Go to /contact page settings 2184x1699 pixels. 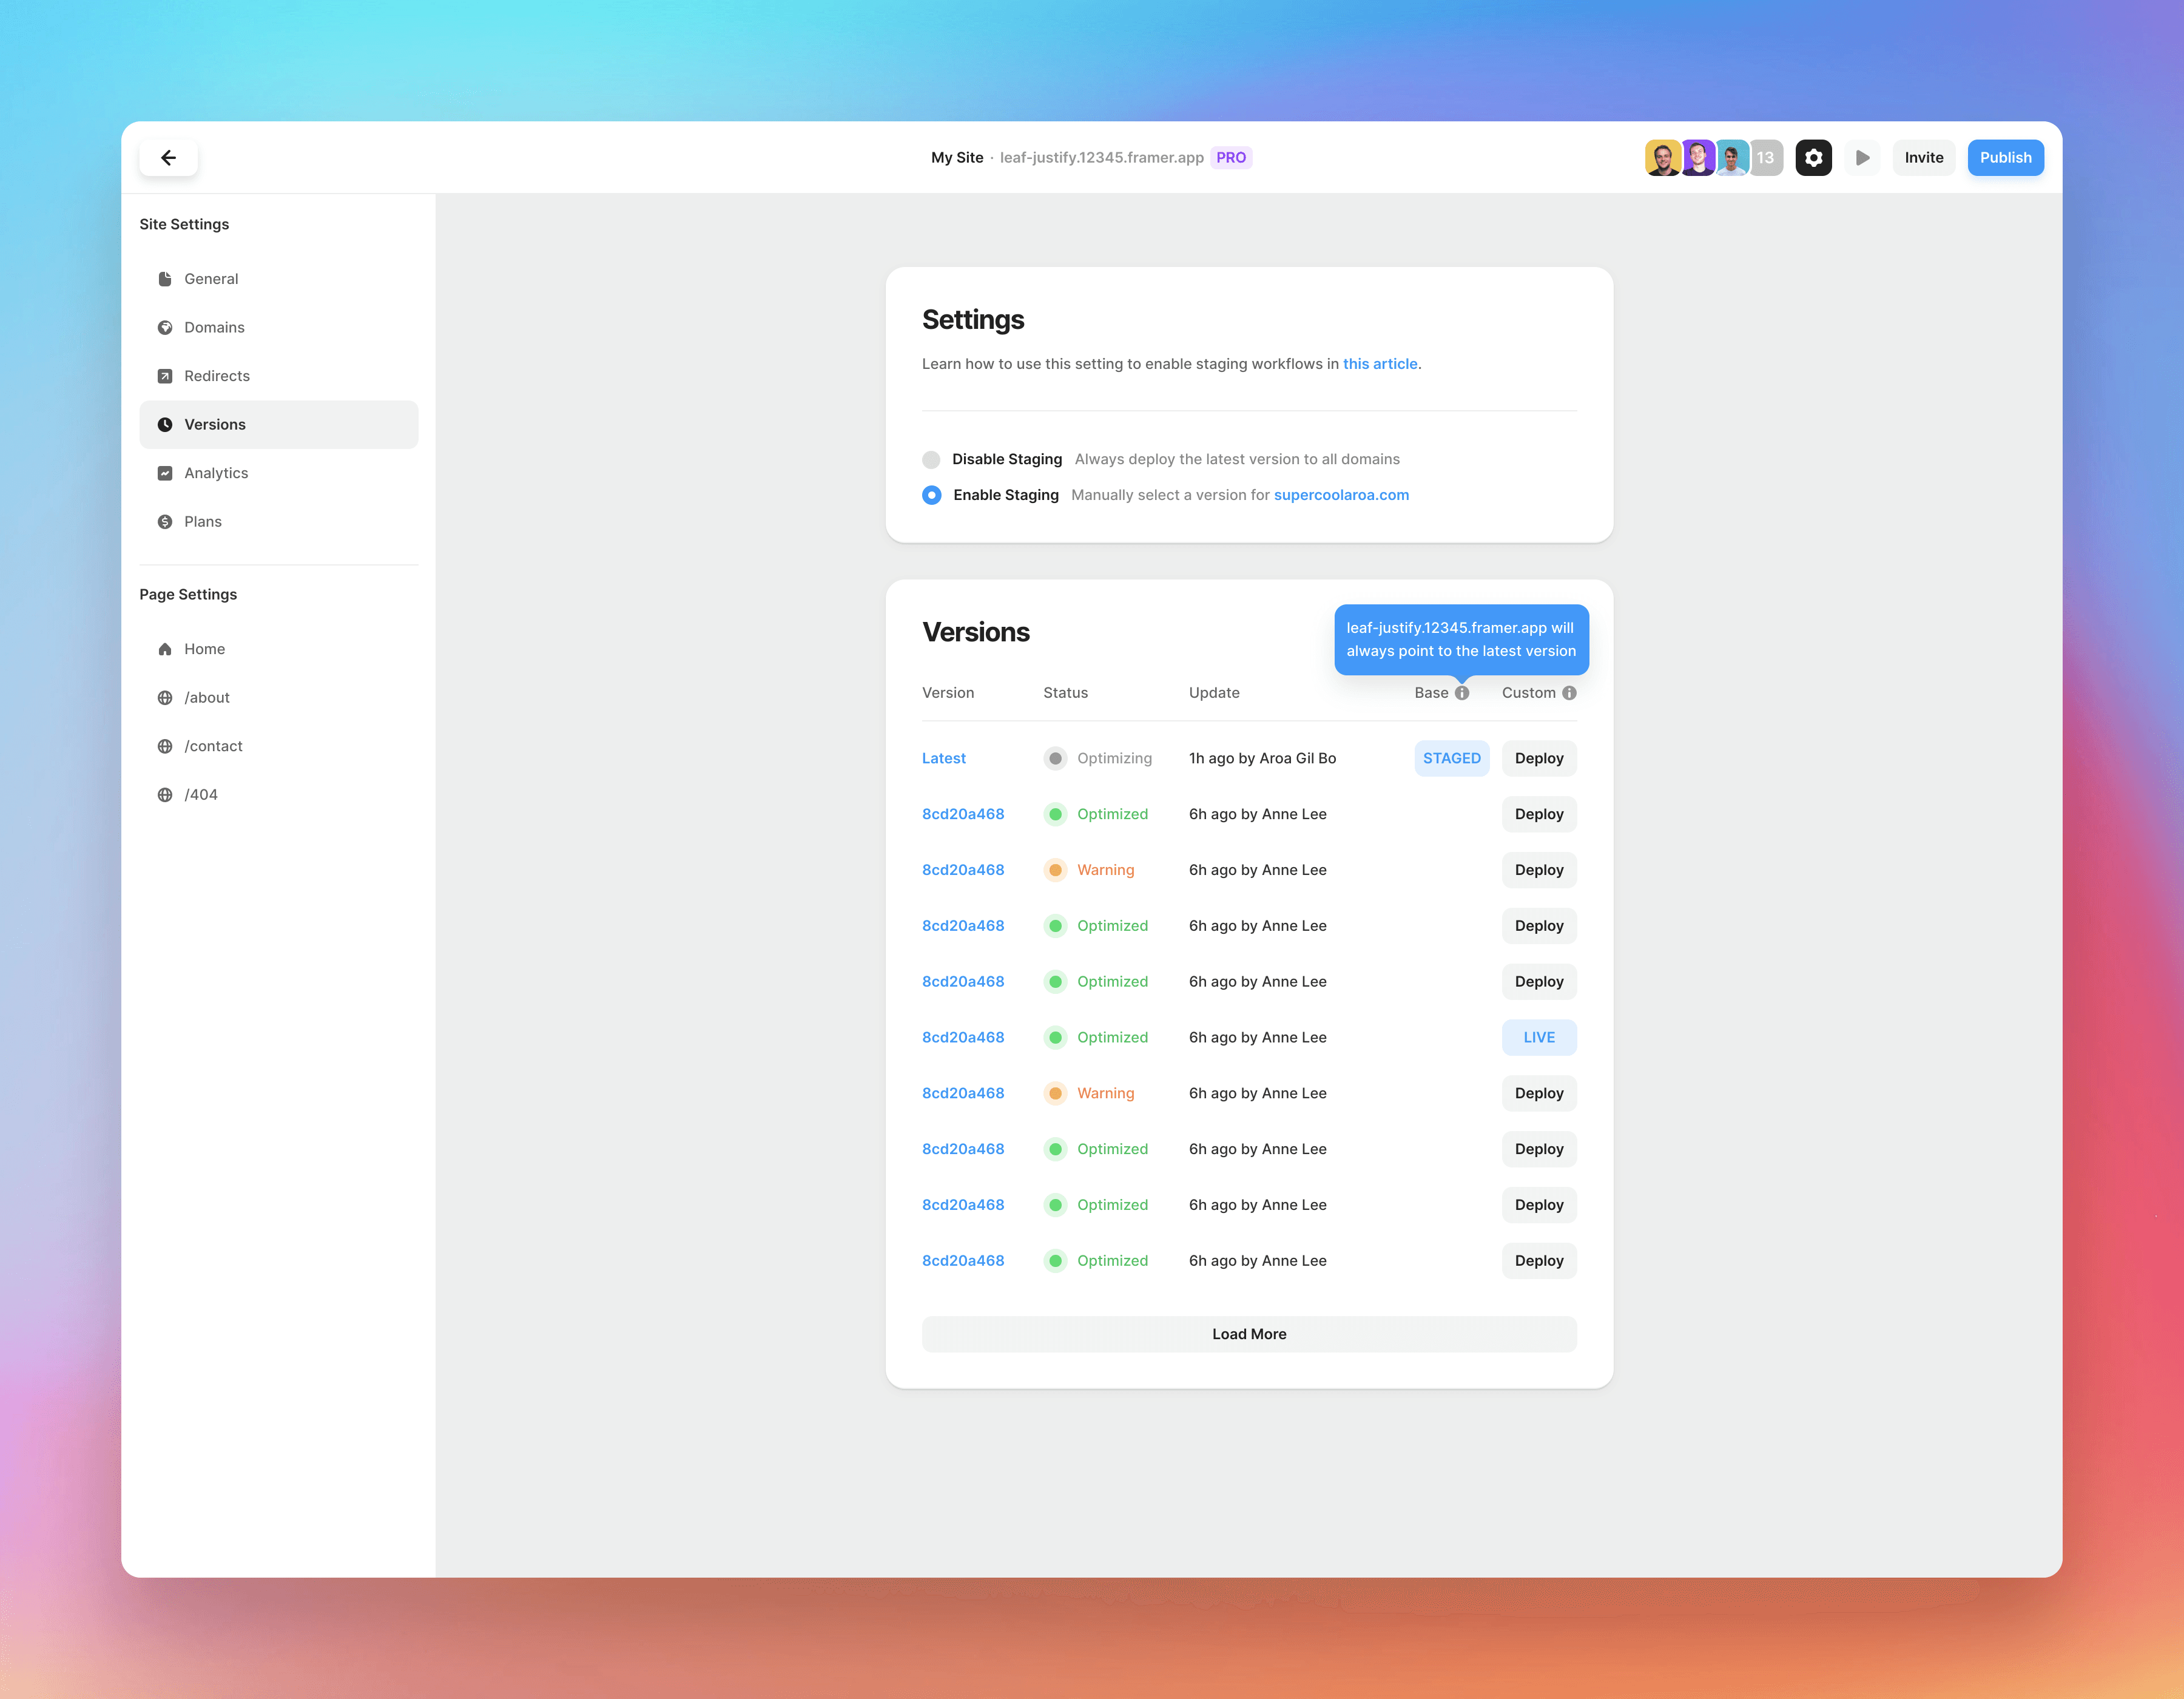(213, 746)
